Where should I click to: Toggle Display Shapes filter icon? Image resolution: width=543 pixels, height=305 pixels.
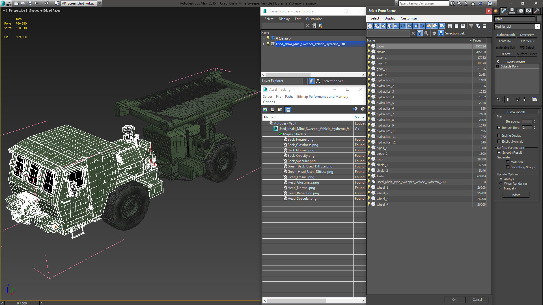[377, 26]
